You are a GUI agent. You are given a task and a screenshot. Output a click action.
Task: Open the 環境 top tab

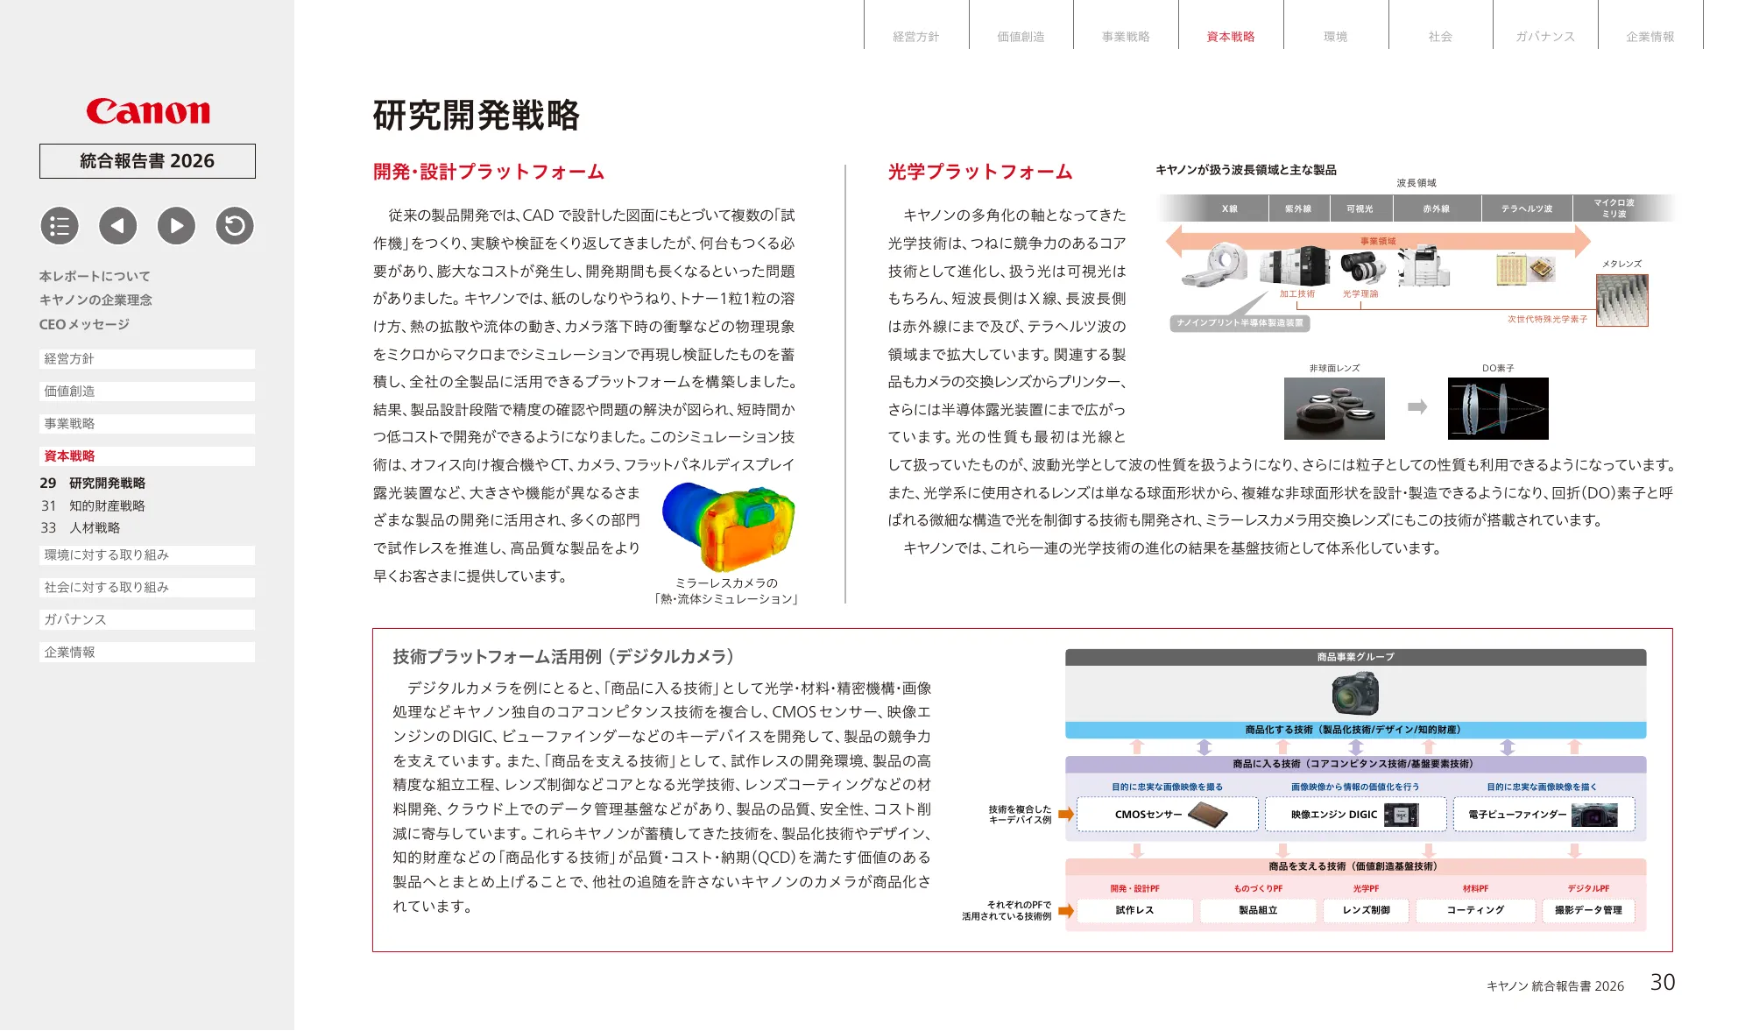tap(1336, 37)
